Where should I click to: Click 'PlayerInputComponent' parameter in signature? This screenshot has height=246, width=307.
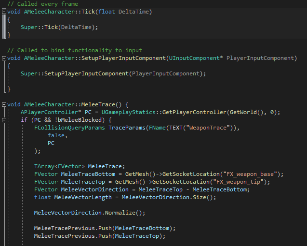260,58
